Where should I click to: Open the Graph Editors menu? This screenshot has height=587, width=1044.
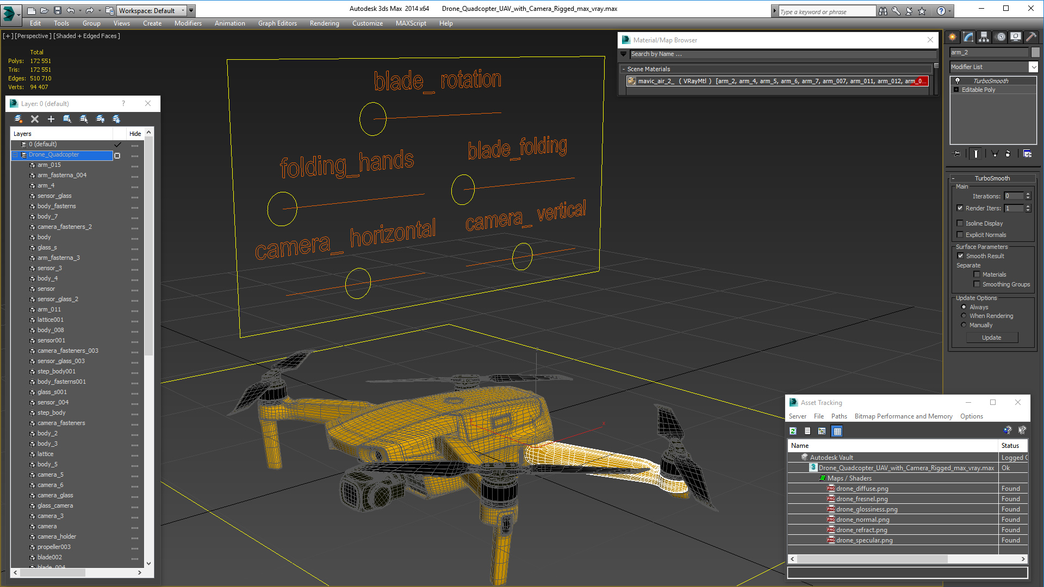277,23
